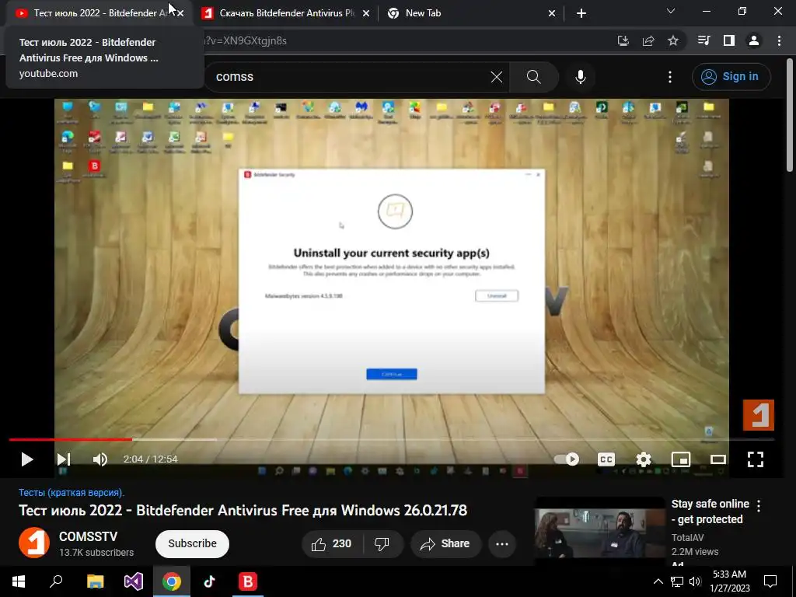Open the Chrome side panel
Image resolution: width=796 pixels, height=597 pixels.
tap(729, 40)
